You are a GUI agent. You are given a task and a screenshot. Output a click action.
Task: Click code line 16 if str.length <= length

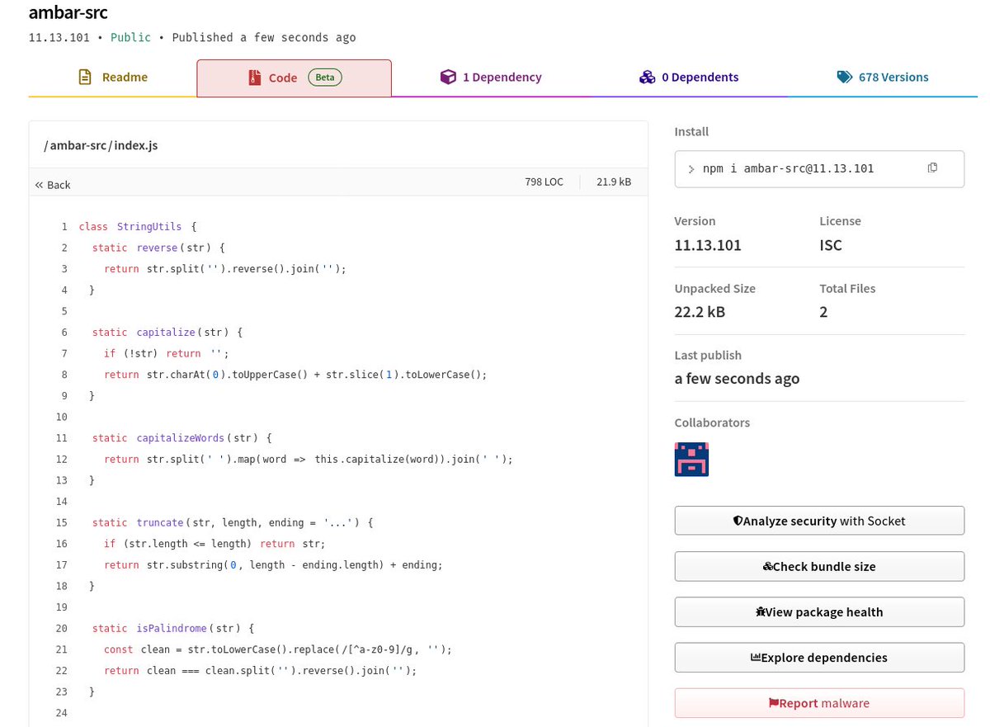tap(214, 543)
